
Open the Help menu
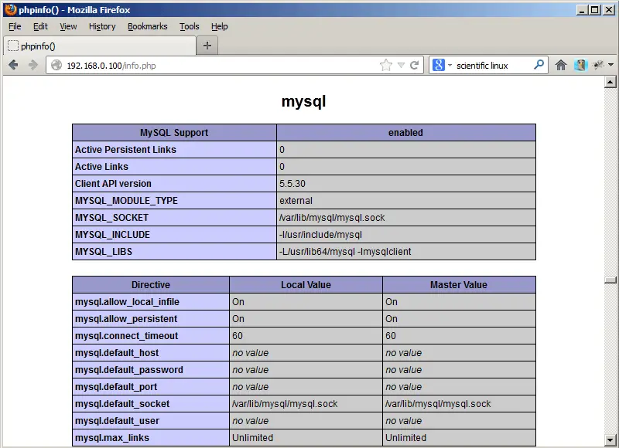(x=220, y=26)
